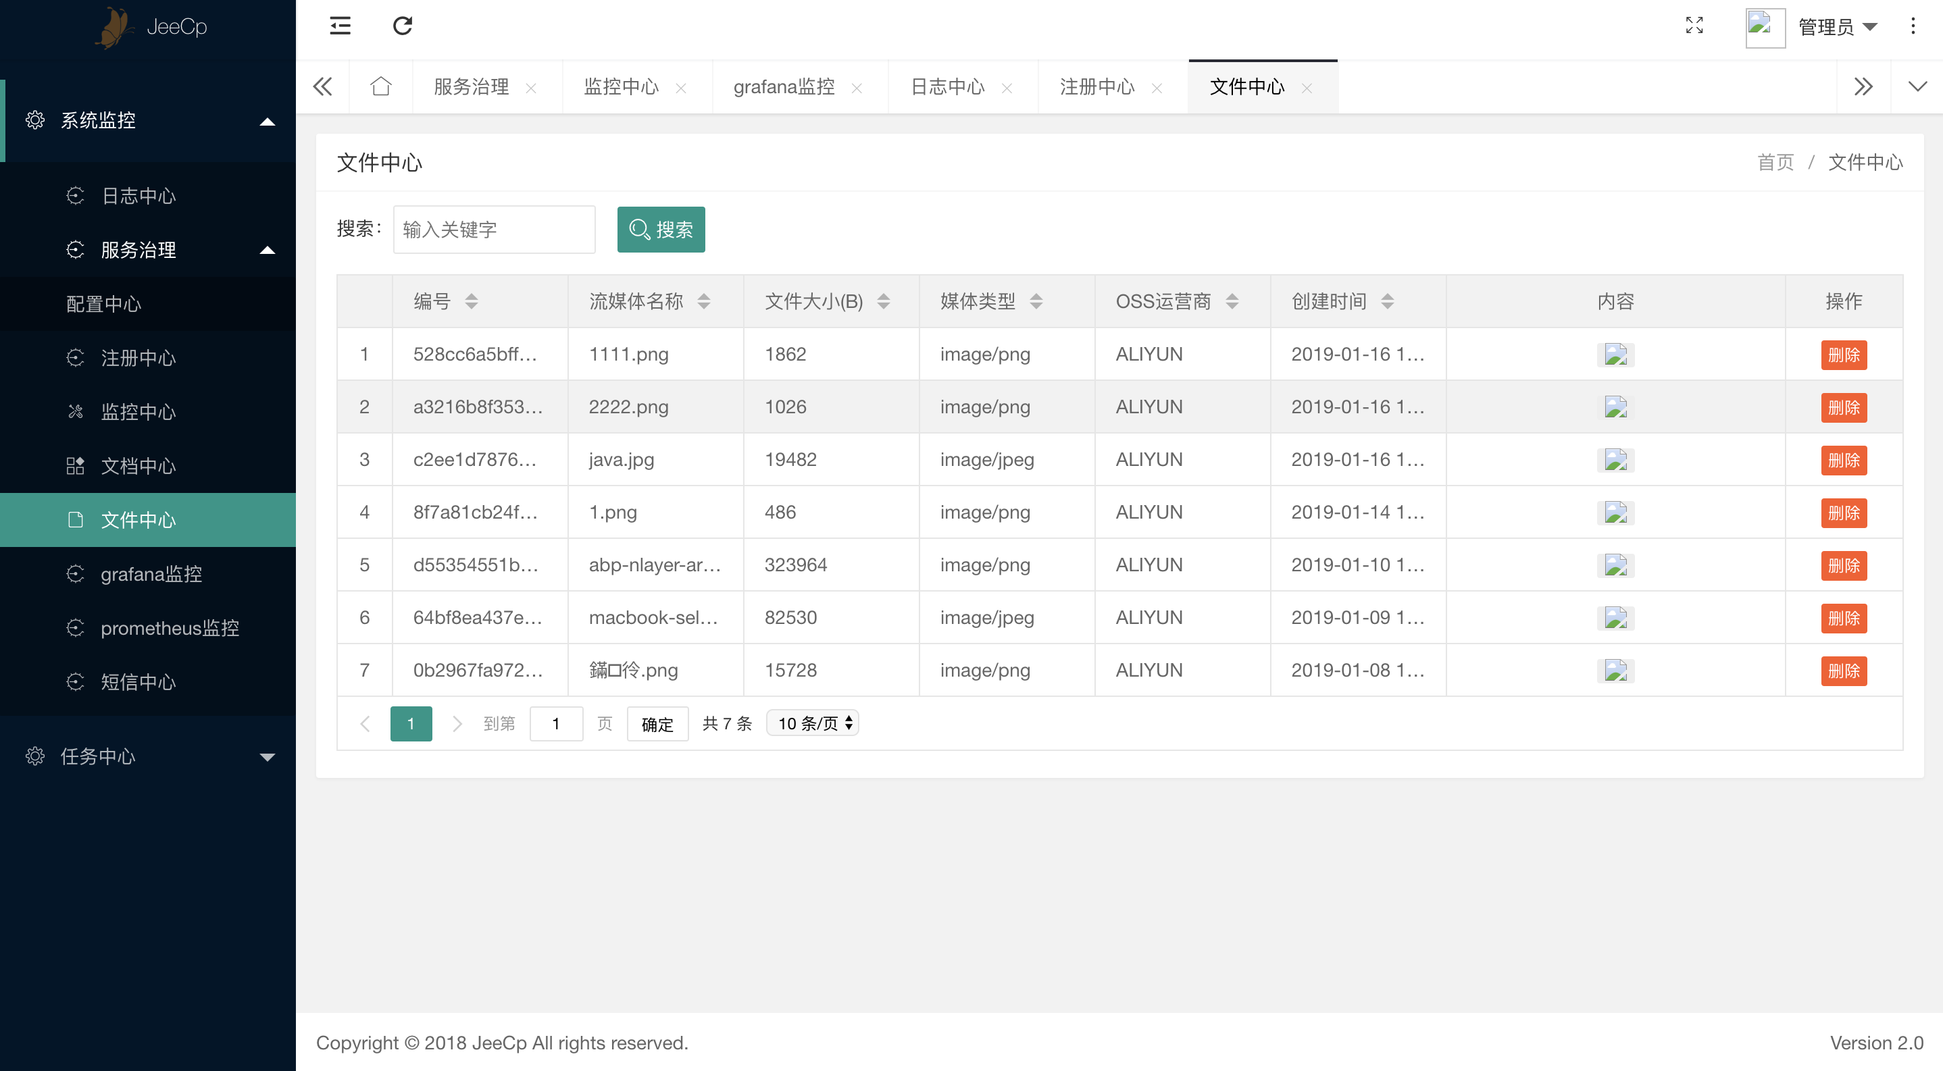This screenshot has height=1071, width=1943.
Task: Click the green 搜索 button
Action: 661,229
